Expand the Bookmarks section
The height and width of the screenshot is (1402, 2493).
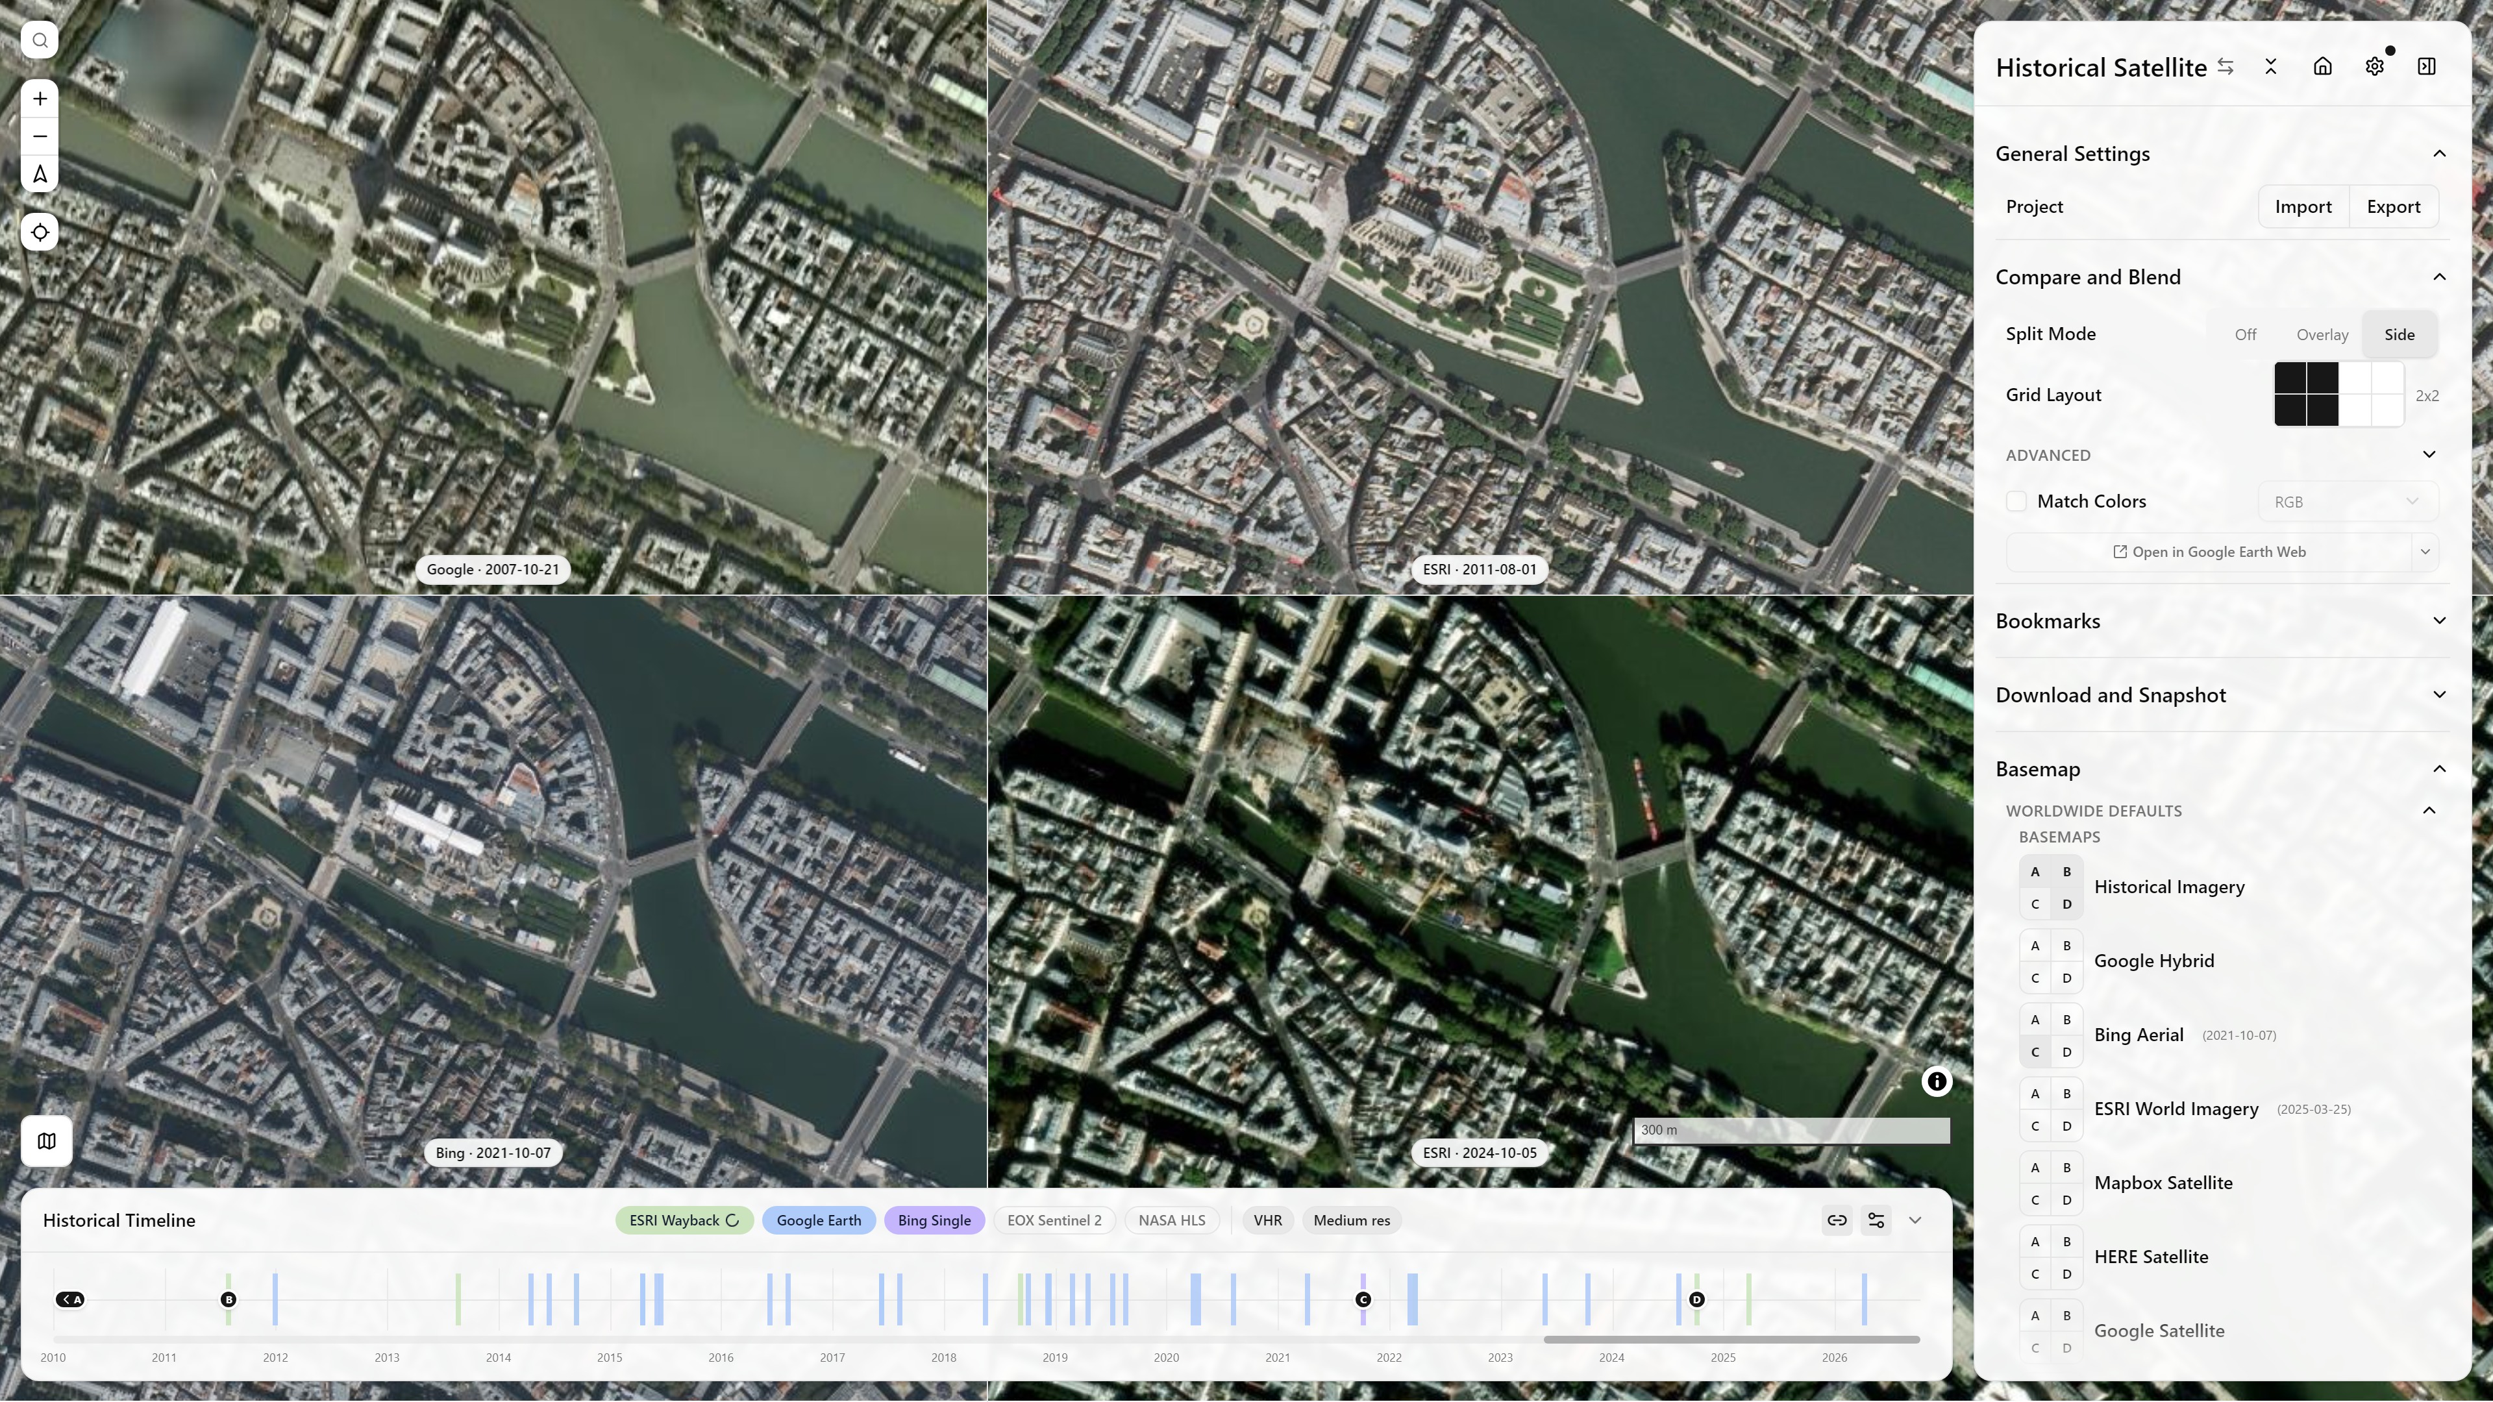tap(2440, 621)
